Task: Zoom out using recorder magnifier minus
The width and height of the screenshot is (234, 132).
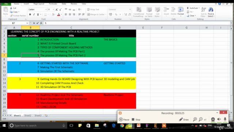Action: click(x=201, y=119)
